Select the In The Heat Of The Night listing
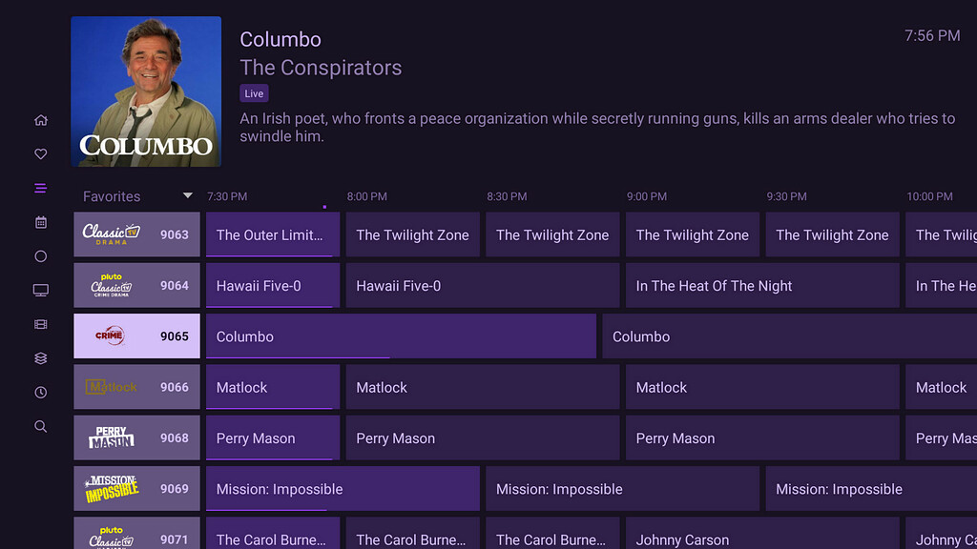 [x=761, y=285]
